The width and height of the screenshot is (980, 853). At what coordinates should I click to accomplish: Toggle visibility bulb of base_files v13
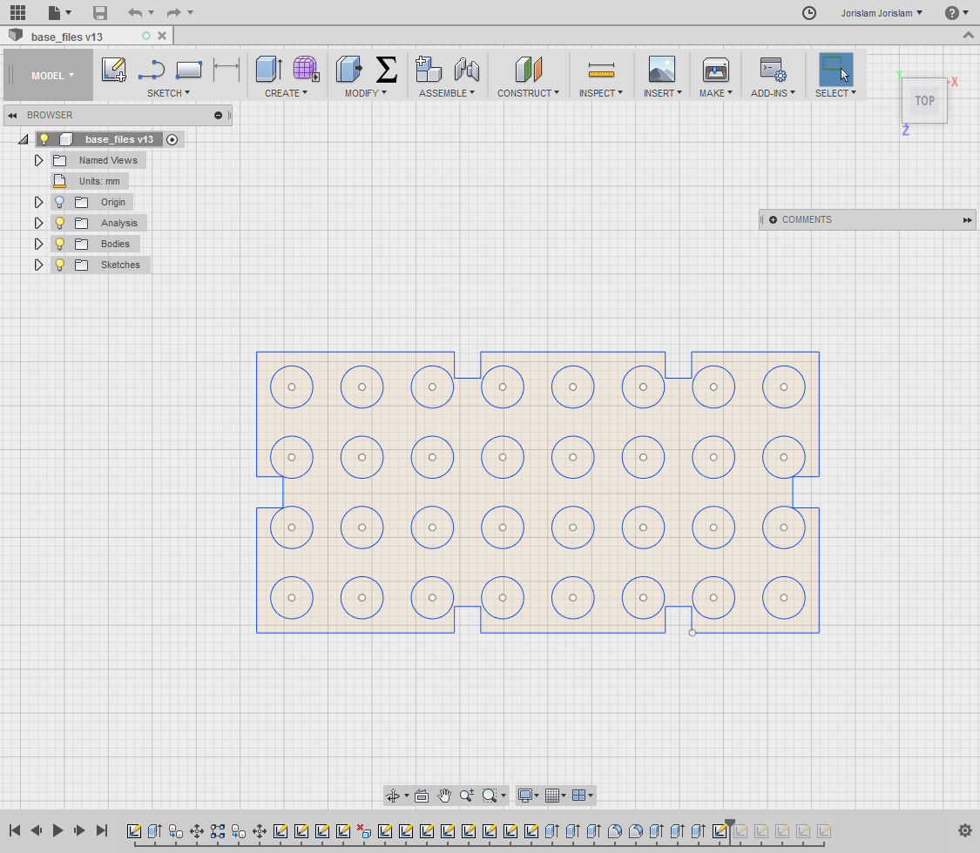[x=44, y=139]
